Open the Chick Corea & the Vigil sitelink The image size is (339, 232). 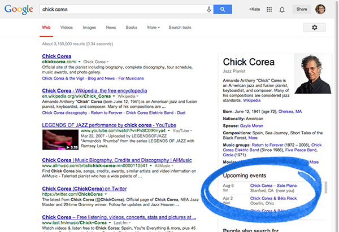pyautogui.click(x=63, y=78)
